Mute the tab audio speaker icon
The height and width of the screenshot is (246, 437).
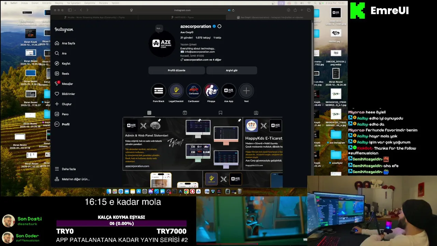[x=229, y=10]
